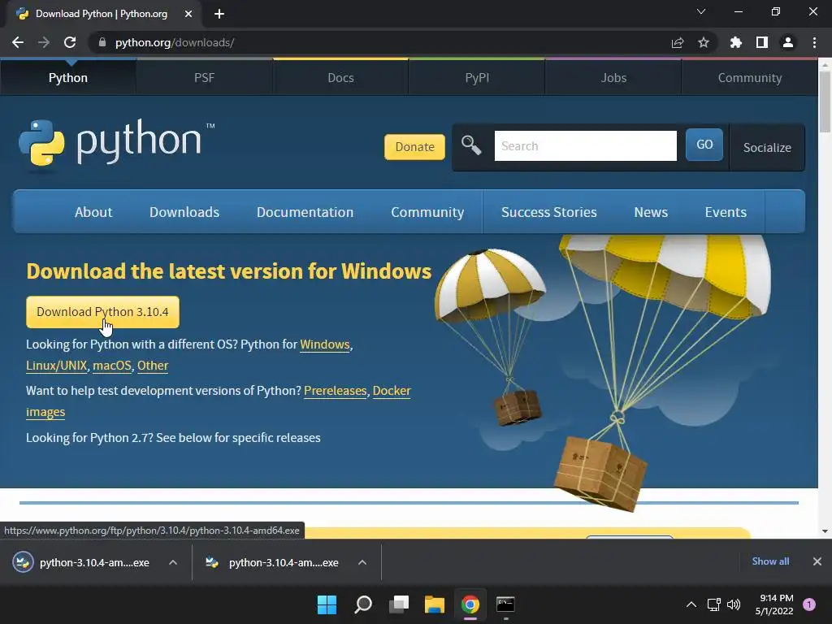Open the Socialize menu
The image size is (832, 624).
point(767,148)
